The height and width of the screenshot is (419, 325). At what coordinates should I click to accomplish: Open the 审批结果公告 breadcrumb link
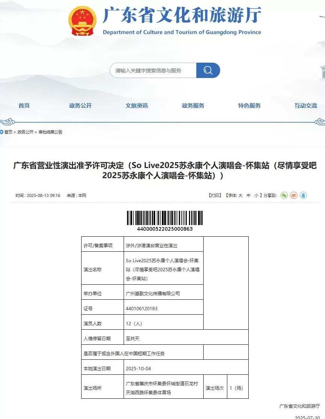pyautogui.click(x=51, y=132)
